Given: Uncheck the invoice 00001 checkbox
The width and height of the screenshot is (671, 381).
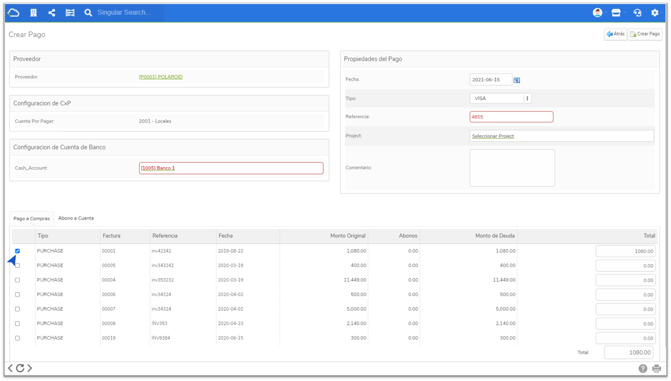Looking at the screenshot, I should pyautogui.click(x=18, y=251).
